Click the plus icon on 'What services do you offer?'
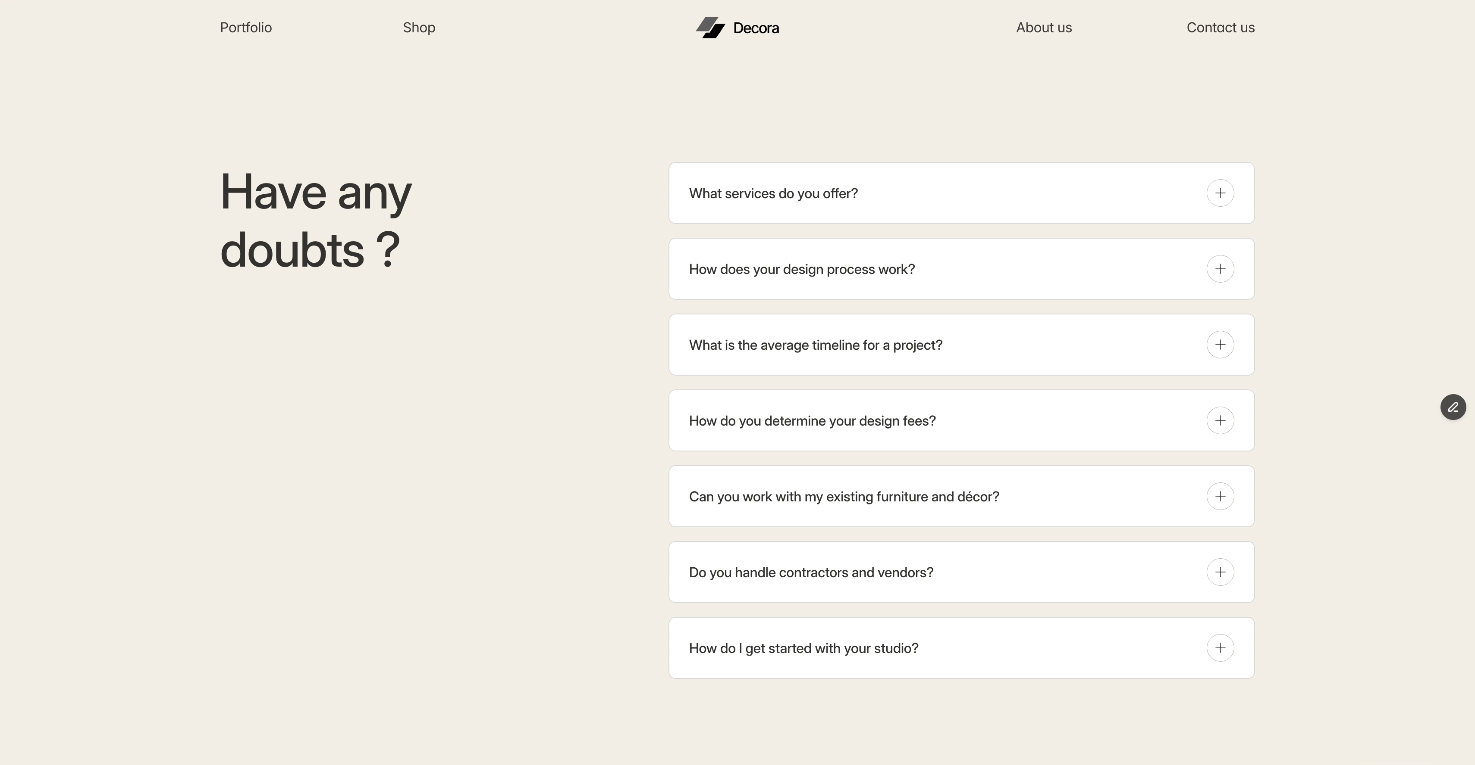 click(x=1221, y=193)
